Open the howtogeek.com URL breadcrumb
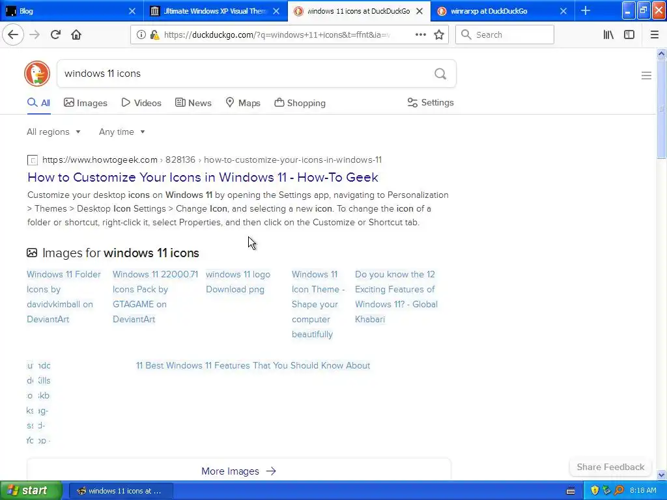The image size is (667, 500). pyautogui.click(x=212, y=160)
